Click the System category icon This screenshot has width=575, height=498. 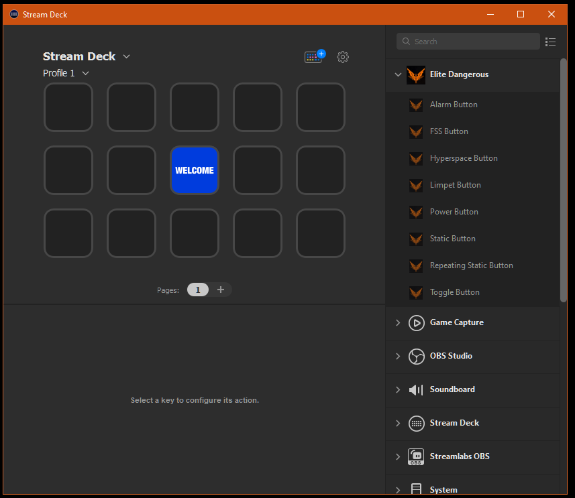coord(416,489)
